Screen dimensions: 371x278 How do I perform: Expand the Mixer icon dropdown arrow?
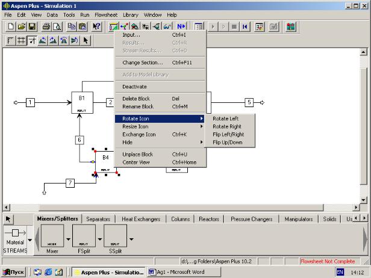[69, 239]
